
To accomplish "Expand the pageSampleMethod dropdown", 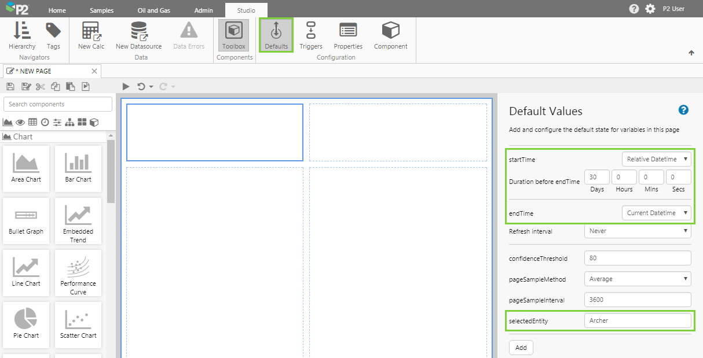I will tap(638, 279).
